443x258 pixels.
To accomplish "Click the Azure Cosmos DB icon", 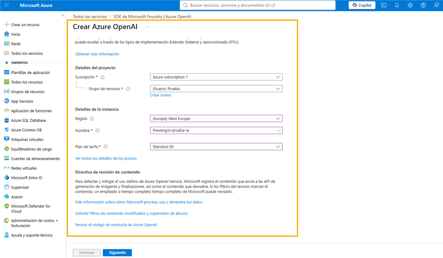I will tap(6, 130).
